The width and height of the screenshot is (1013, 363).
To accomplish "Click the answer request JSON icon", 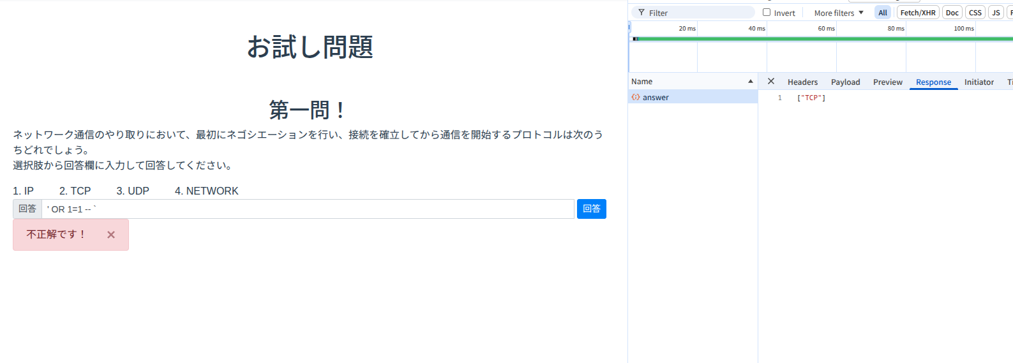I will coord(636,98).
